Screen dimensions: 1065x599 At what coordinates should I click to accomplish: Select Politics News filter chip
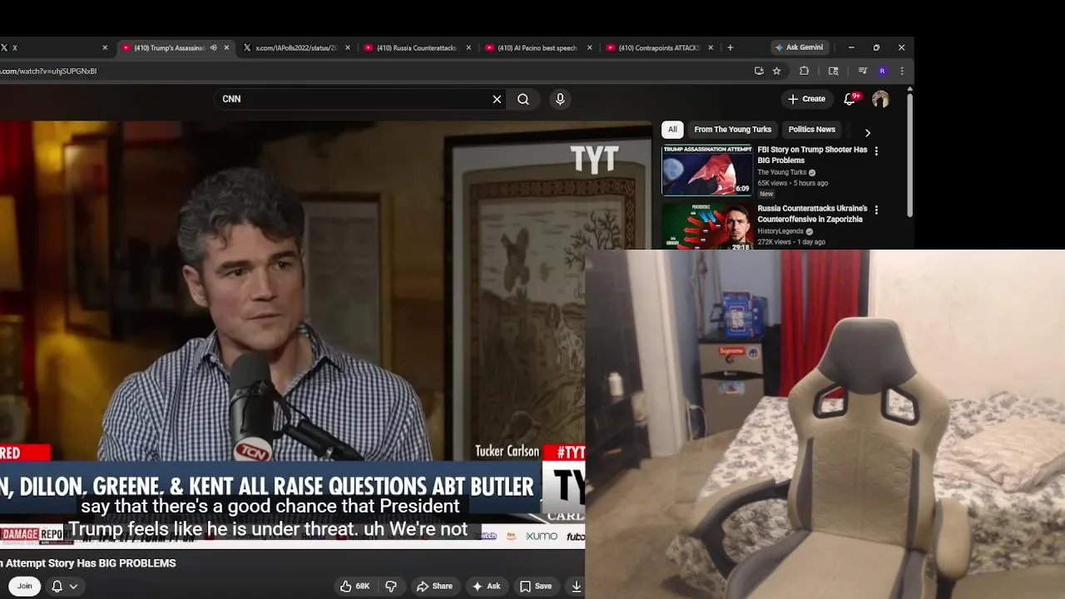tap(811, 130)
